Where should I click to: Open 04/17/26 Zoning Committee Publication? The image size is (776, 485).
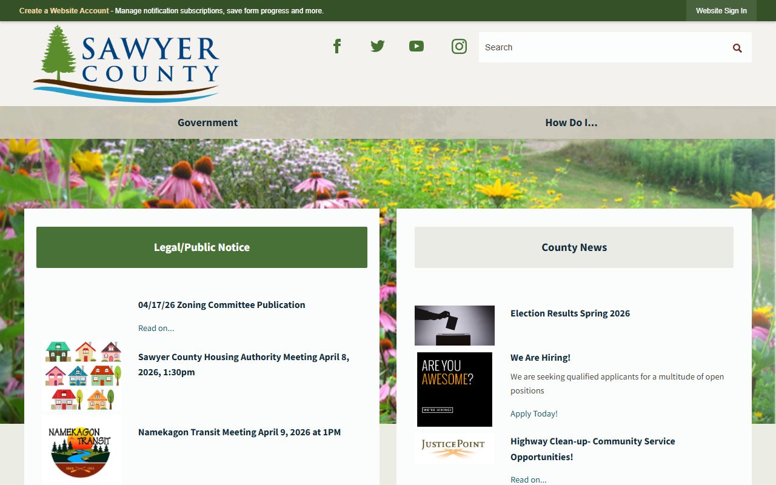[222, 305]
